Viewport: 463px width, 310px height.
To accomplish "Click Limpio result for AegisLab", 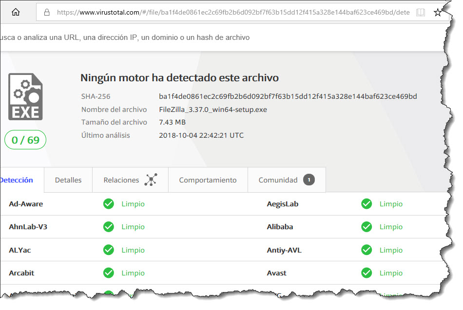I will pyautogui.click(x=391, y=204).
